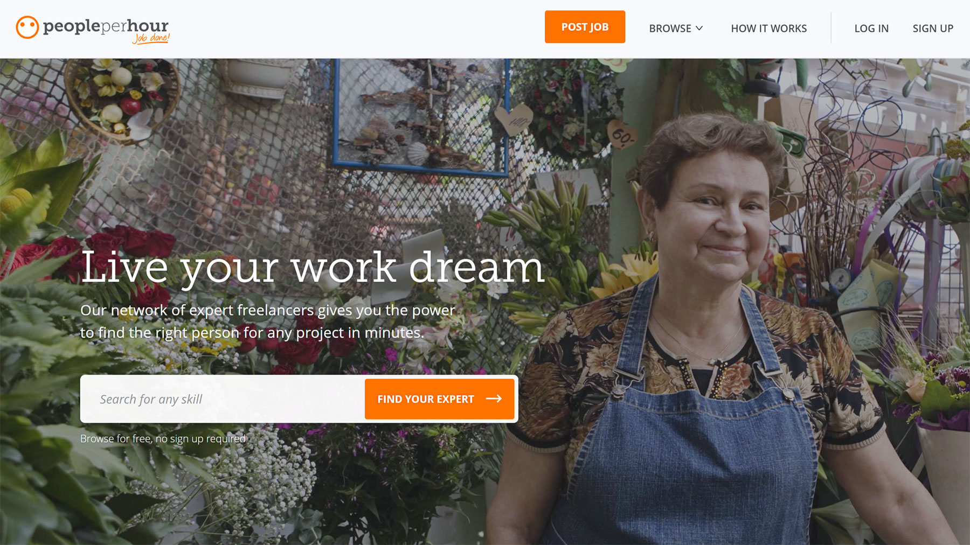Click 'Browse for free, no sign up required' text
970x545 pixels.
163,438
